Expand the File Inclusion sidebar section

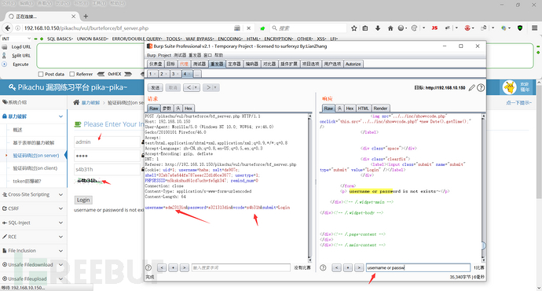33,251
